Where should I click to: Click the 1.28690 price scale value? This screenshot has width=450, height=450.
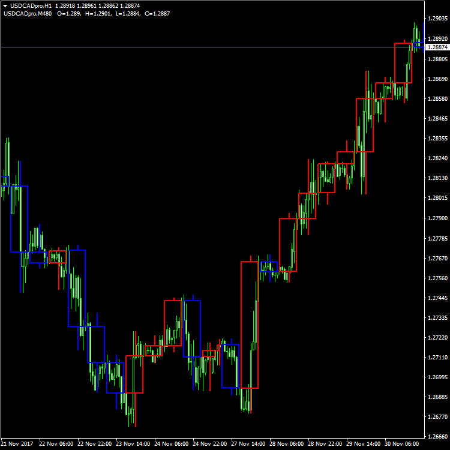click(x=437, y=79)
